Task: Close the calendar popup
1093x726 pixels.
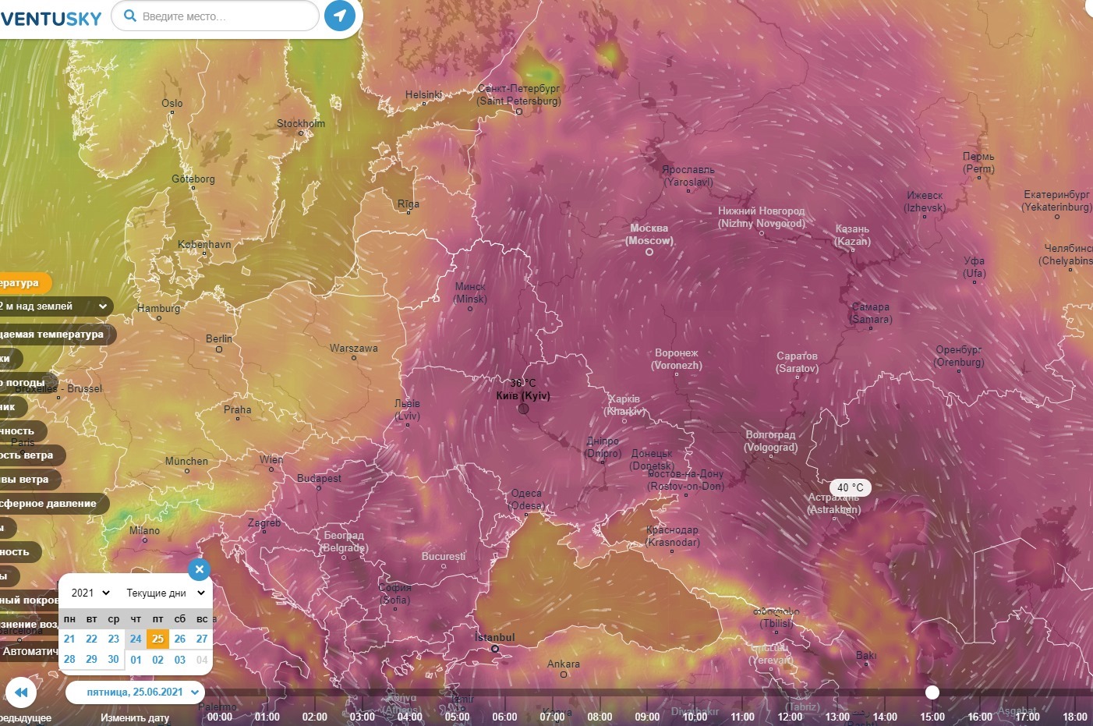Action: (x=200, y=569)
